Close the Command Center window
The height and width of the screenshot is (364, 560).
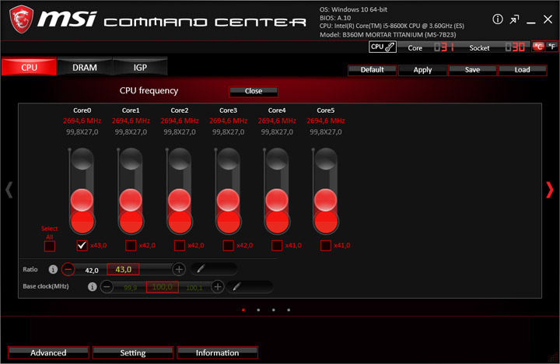click(548, 19)
